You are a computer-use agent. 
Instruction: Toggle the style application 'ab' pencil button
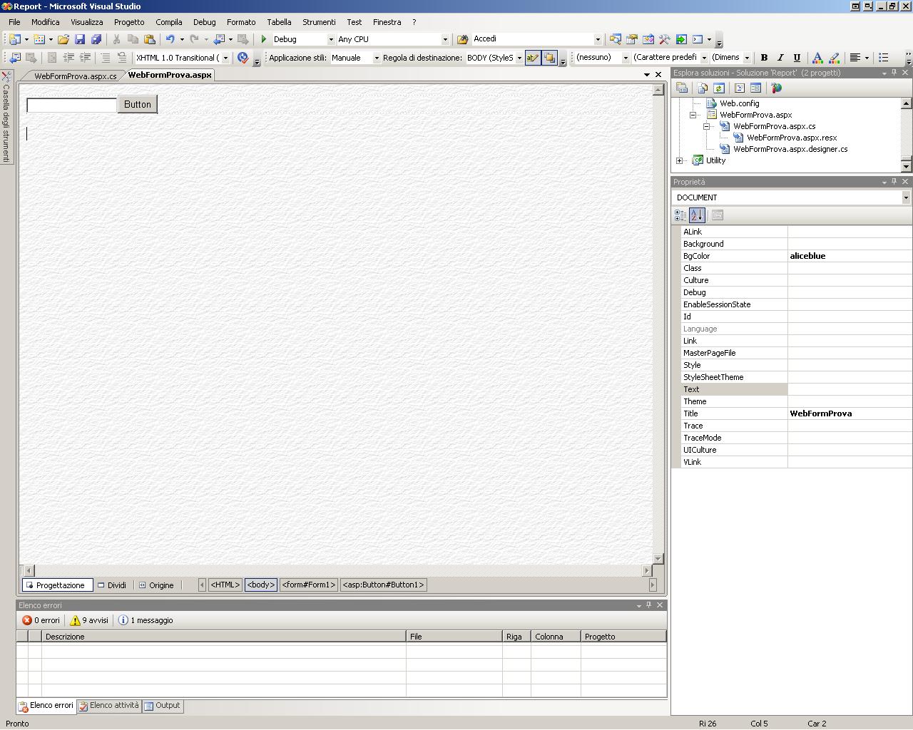coord(532,58)
